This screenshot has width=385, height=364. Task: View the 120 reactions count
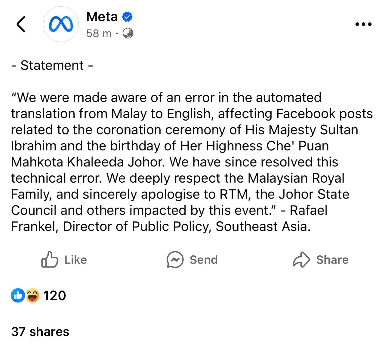click(54, 295)
